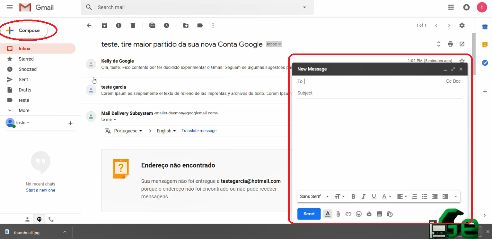Open the Labels tag icon
Viewport: 492px width, 239px height.
click(x=200, y=25)
